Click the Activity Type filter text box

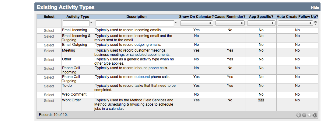(76, 23)
